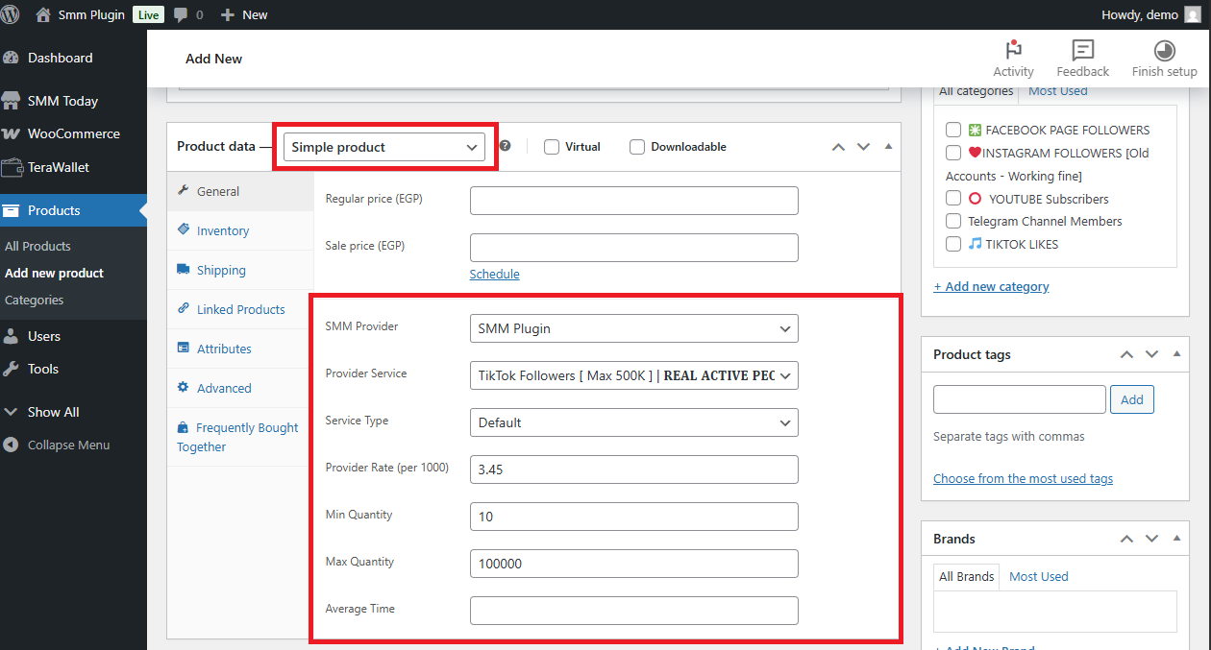Image resolution: width=1211 pixels, height=650 pixels.
Task: Click the WordPress logo icon
Action: click(x=11, y=14)
